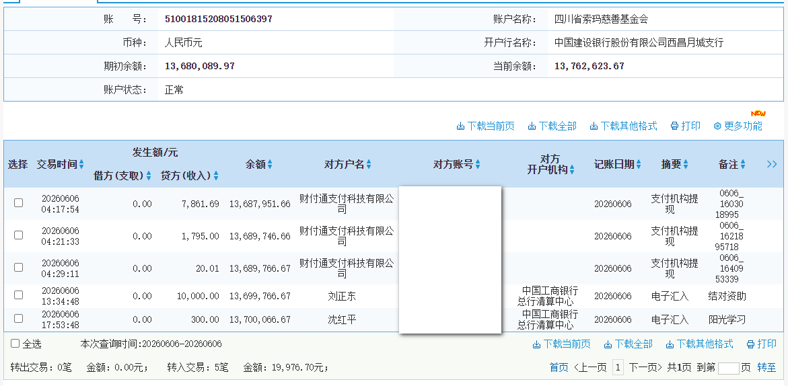Screen dimensions: 788x386
Task: Click the bottom 下载当前页 link below the table
Action: [x=561, y=344]
